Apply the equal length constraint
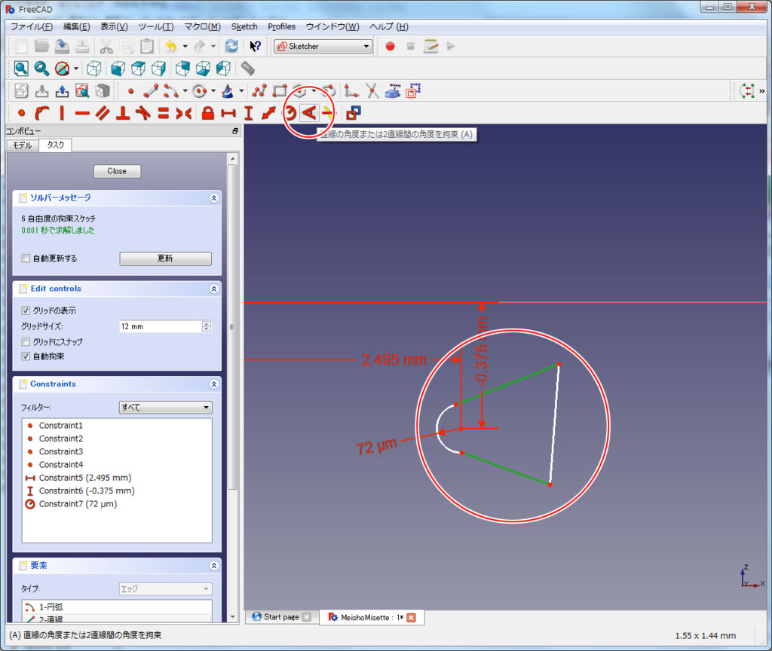 click(163, 113)
